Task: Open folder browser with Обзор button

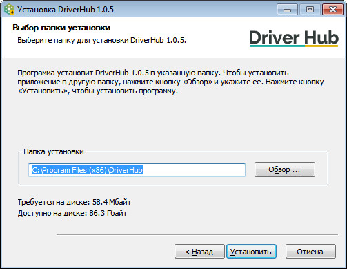Action: point(284,169)
